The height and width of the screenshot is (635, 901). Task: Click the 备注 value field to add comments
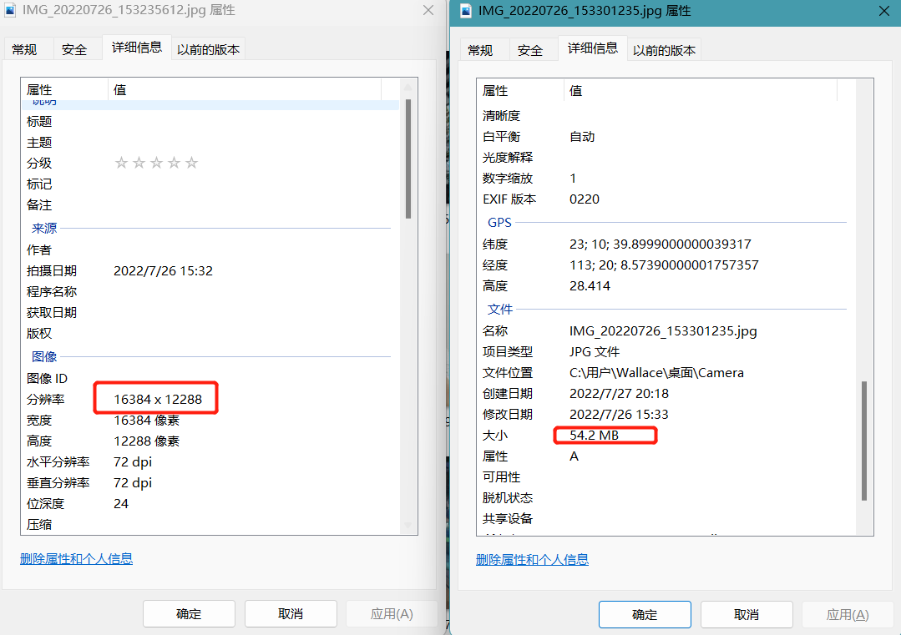pyautogui.click(x=209, y=204)
